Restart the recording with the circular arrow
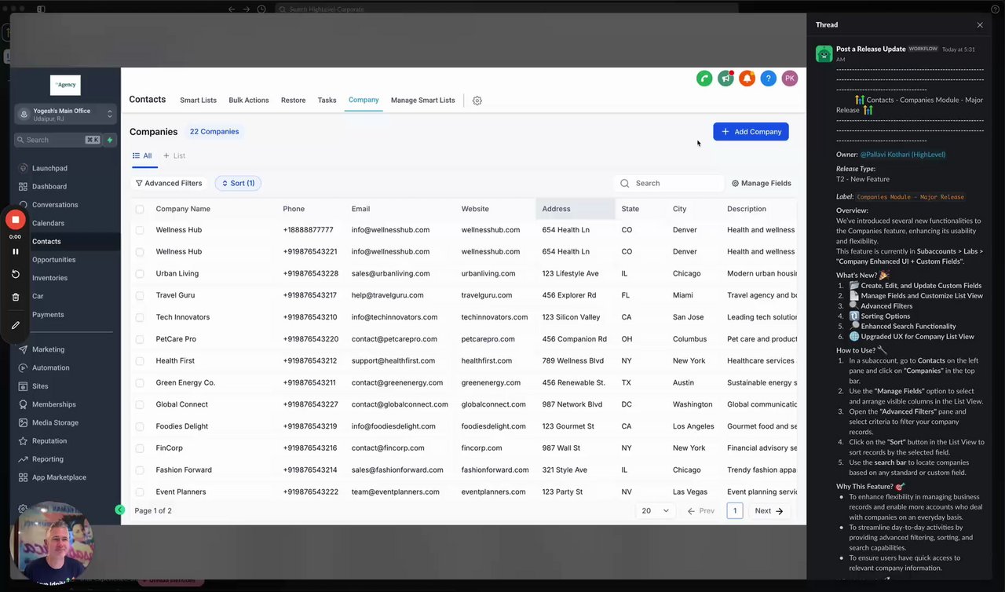The width and height of the screenshot is (1005, 592). click(x=16, y=274)
